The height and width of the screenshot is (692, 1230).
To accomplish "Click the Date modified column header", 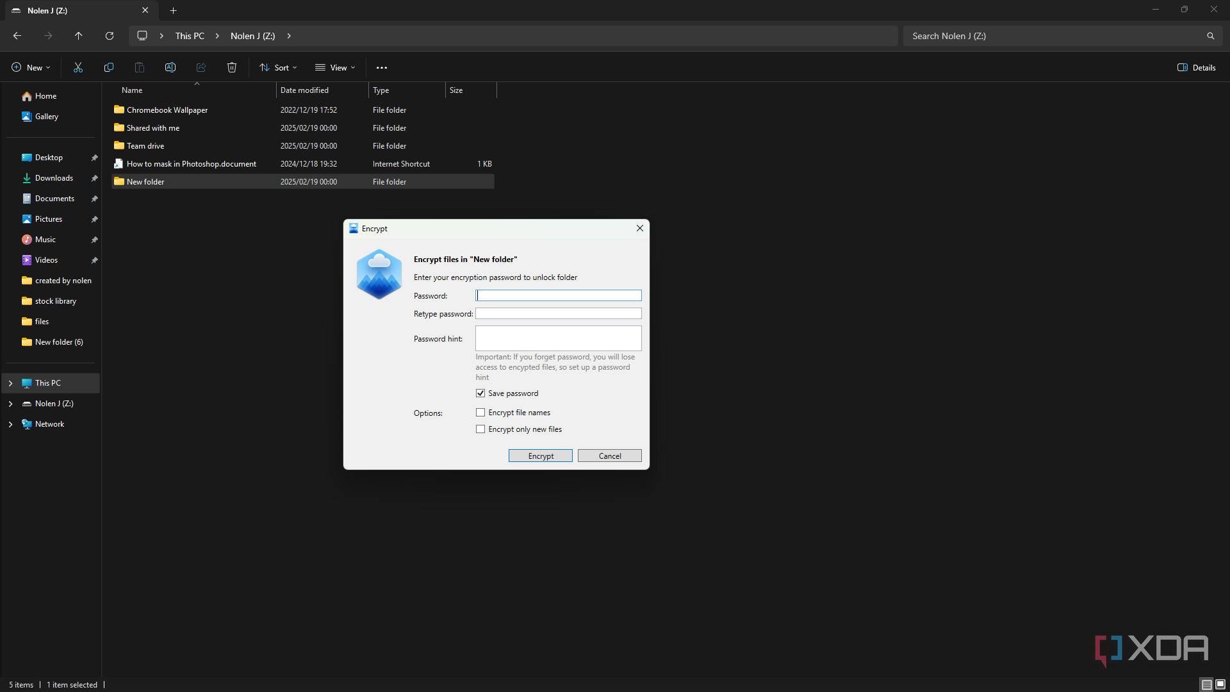I will pyautogui.click(x=322, y=90).
